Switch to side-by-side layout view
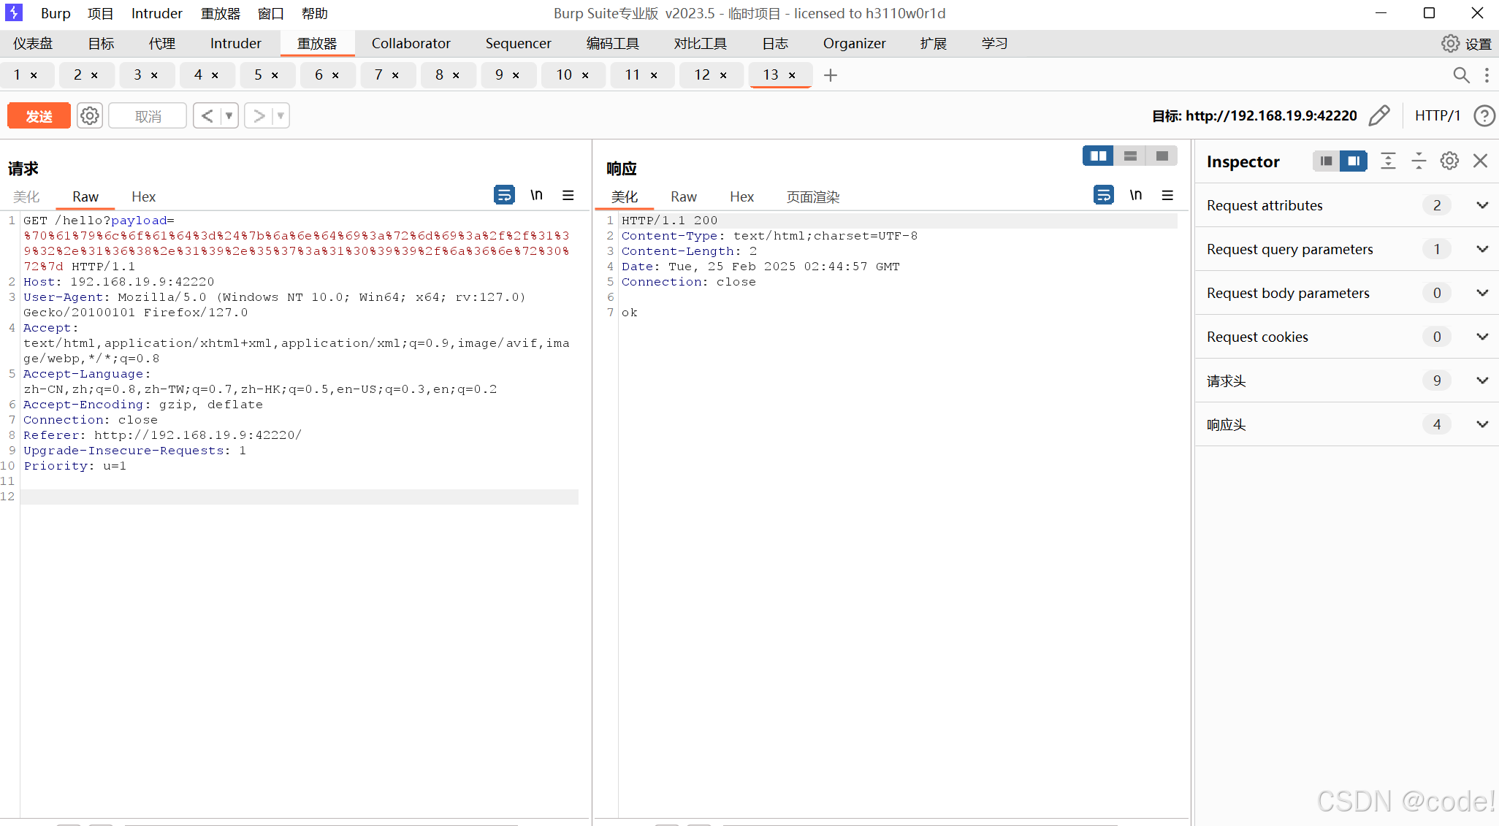The height and width of the screenshot is (826, 1499). [1098, 156]
